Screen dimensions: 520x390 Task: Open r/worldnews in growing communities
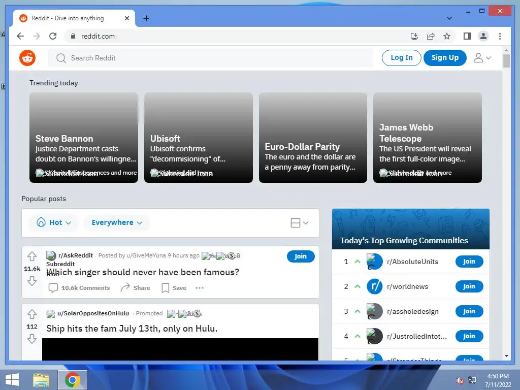(407, 286)
